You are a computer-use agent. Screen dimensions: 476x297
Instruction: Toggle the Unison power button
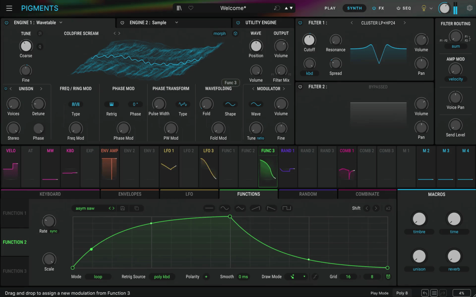[x=6, y=89]
